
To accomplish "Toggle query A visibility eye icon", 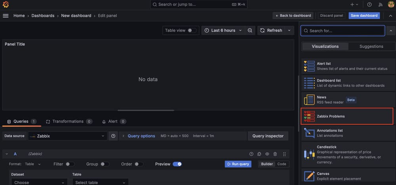I will [x=267, y=154].
